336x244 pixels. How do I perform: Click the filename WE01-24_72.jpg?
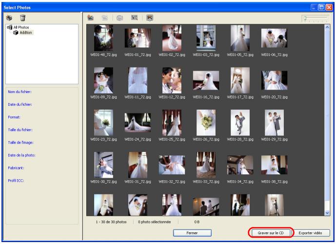tap(138, 139)
